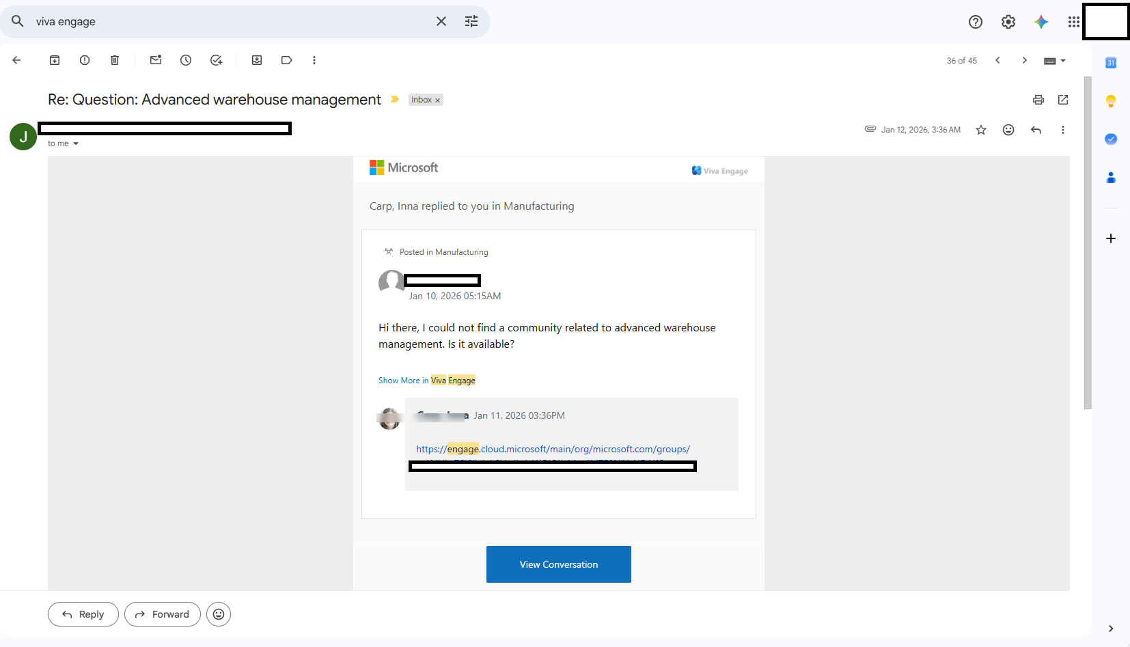Mark the email as unread
This screenshot has width=1130, height=647.
click(x=156, y=60)
